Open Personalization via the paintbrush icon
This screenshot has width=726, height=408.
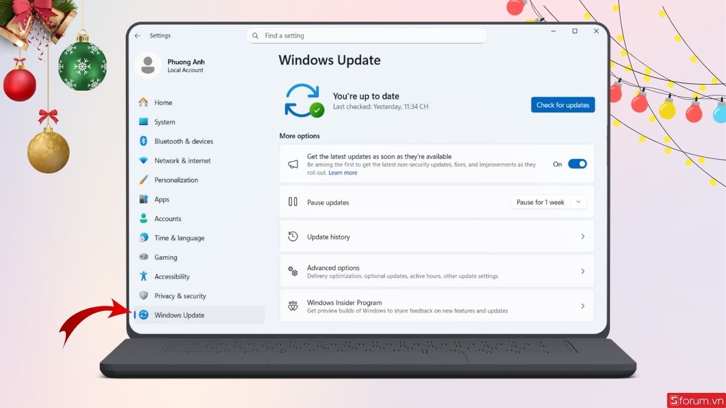145,180
